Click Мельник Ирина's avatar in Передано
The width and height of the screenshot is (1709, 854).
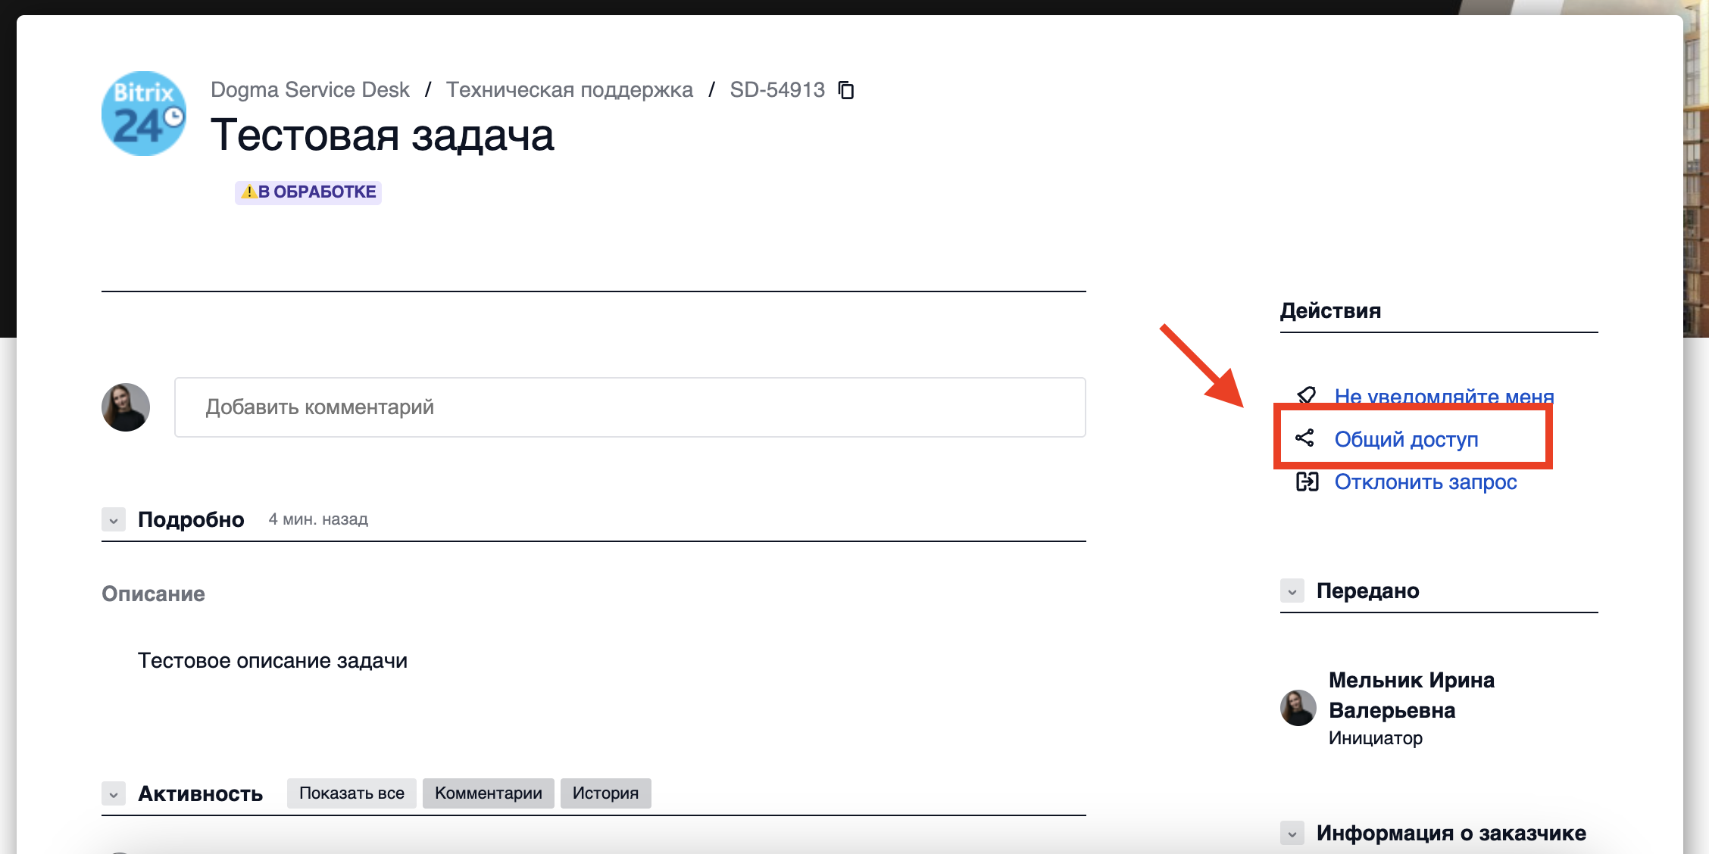pos(1298,708)
